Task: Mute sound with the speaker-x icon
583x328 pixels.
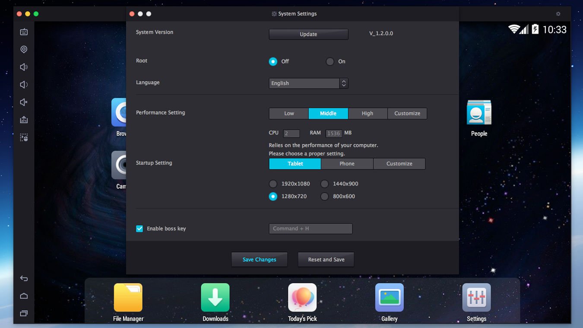Action: (x=24, y=102)
